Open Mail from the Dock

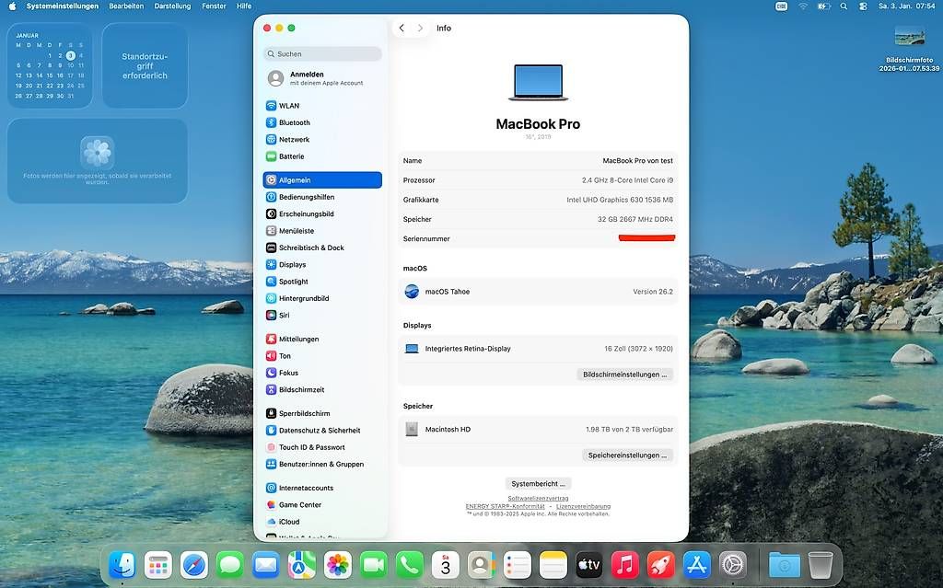tap(266, 565)
